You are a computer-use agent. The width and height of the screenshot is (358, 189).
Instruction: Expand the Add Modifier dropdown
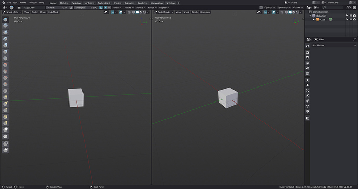334,45
